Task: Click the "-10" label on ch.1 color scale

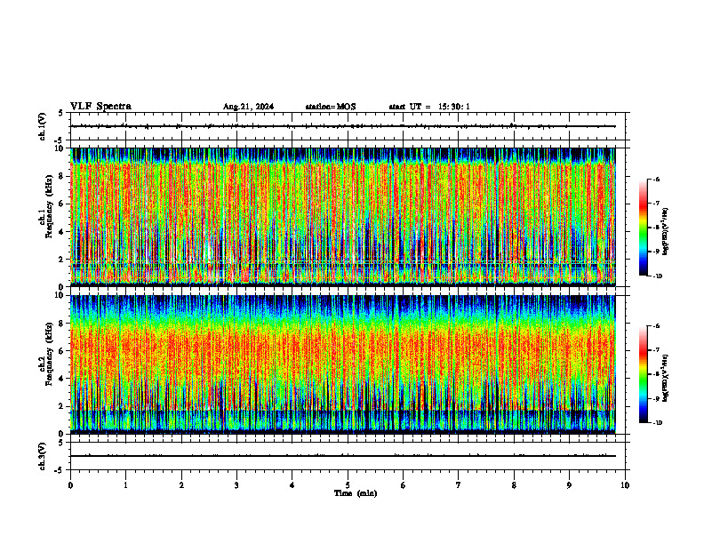Action: click(657, 276)
